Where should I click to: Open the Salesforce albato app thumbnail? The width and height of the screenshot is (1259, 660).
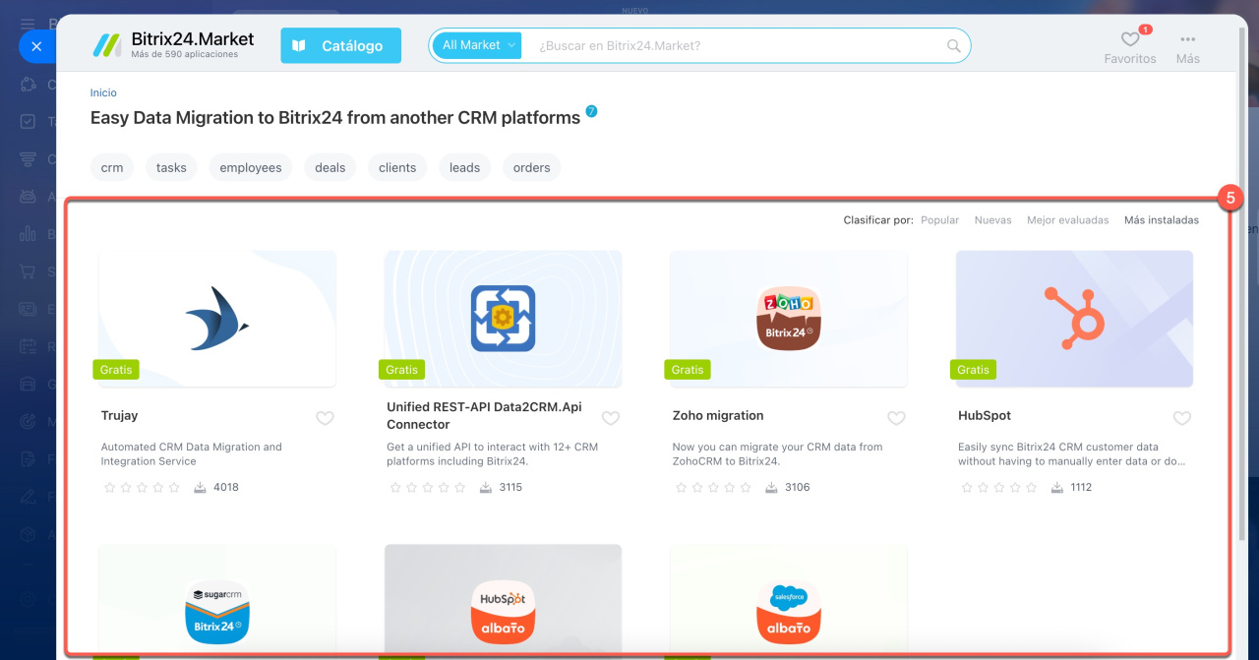pos(789,600)
